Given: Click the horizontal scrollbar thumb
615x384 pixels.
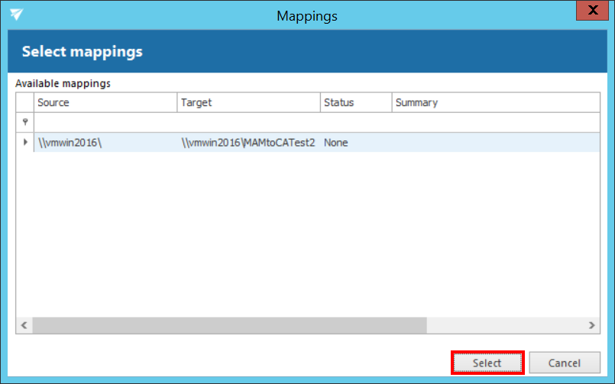Looking at the screenshot, I should (x=229, y=325).
